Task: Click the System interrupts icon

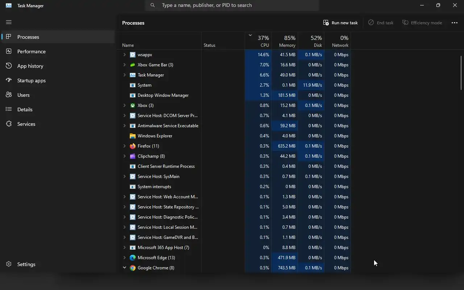Action: click(x=133, y=187)
